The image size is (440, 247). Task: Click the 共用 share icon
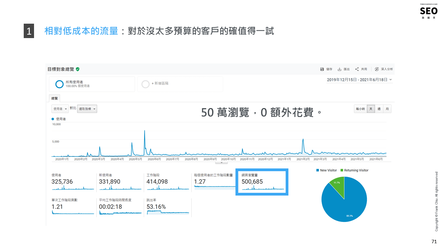357,69
